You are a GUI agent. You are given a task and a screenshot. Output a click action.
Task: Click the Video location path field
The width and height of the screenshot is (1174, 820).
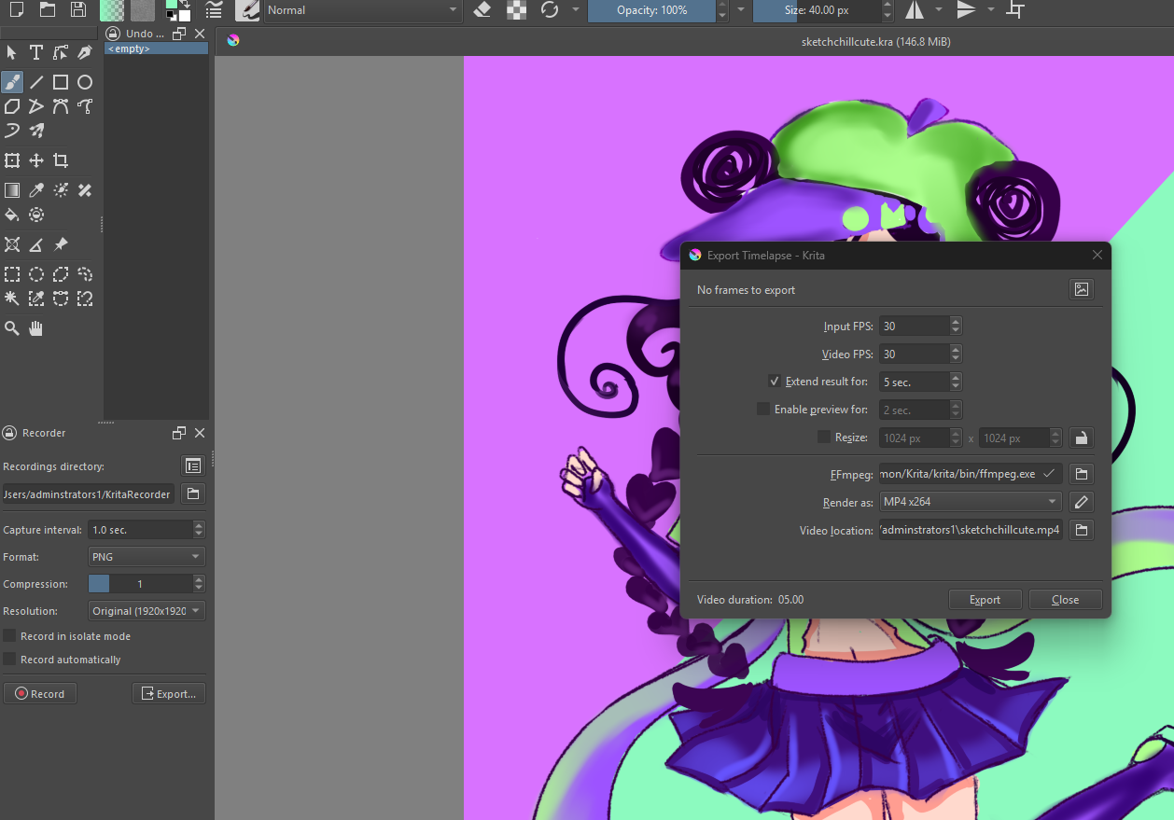[970, 530]
